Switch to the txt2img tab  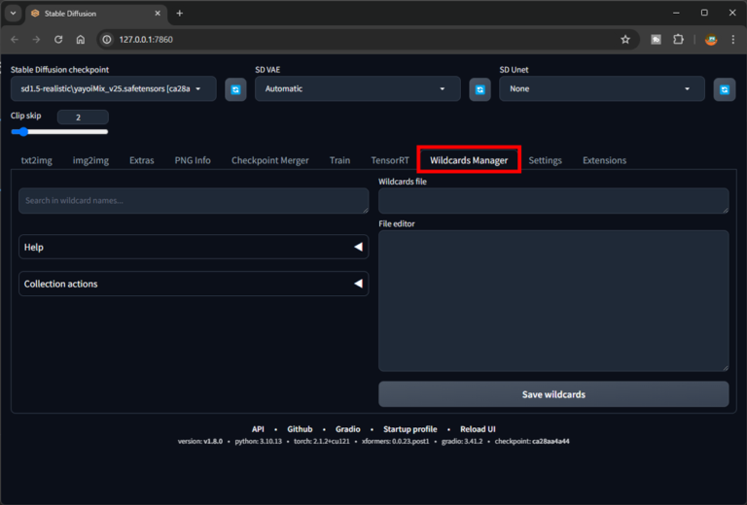click(37, 160)
